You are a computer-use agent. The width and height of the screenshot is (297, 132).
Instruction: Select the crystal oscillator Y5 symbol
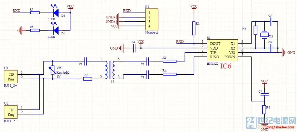click(x=265, y=35)
